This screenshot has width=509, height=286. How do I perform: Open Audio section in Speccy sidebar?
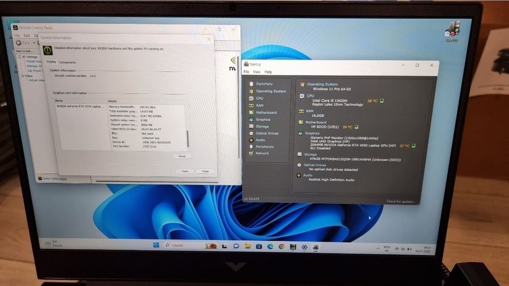260,140
